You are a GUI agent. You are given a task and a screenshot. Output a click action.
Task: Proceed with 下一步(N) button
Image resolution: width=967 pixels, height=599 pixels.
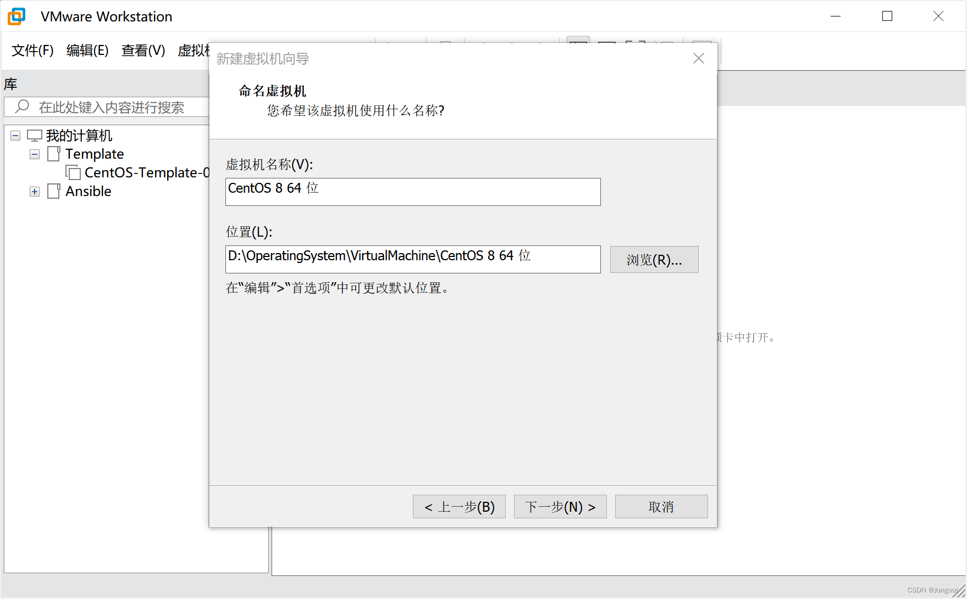[x=560, y=507]
